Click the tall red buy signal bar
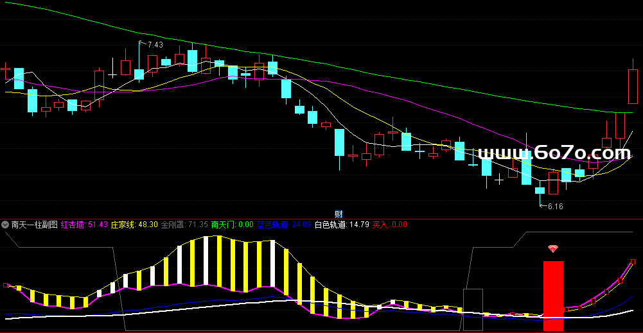The image size is (643, 333). click(x=553, y=295)
